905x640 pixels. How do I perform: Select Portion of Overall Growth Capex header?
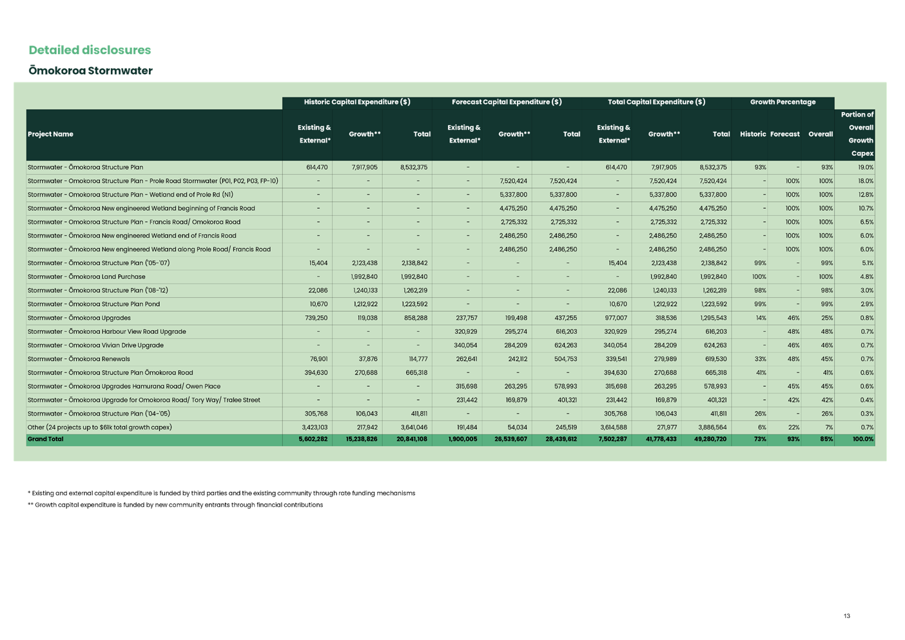click(x=857, y=134)
